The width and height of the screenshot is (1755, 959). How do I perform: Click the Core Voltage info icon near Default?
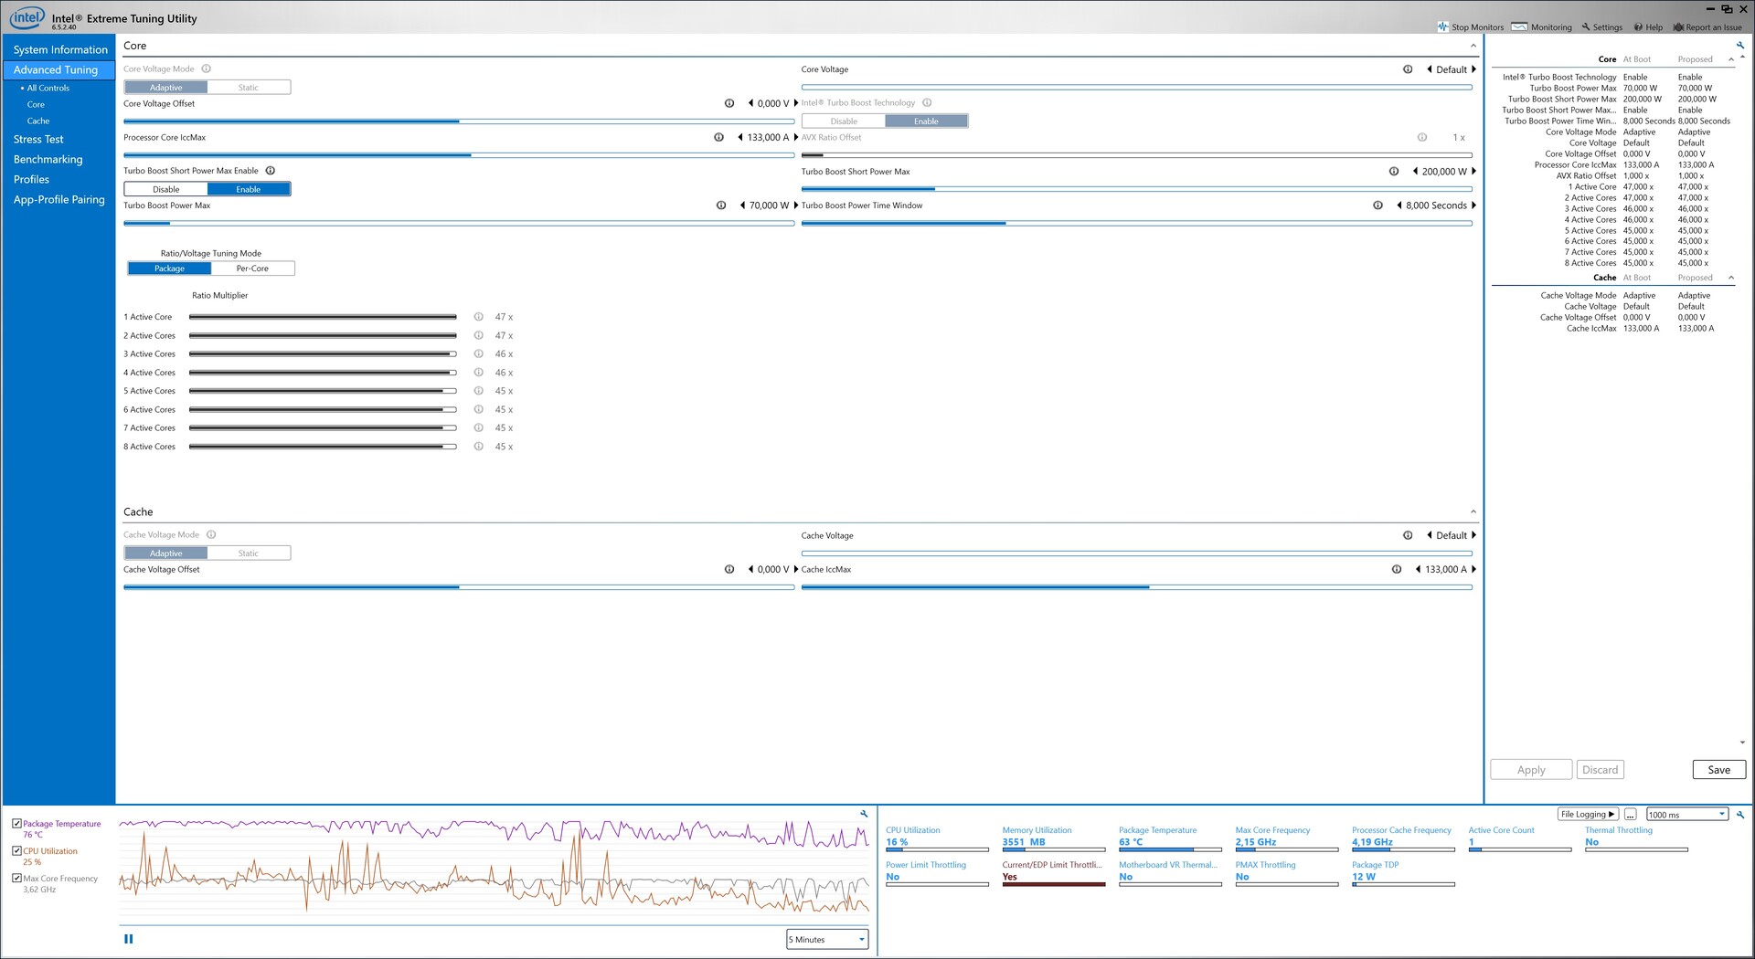1408,69
